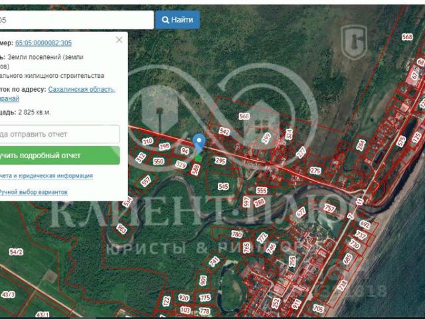Open cadastral number 65:05:0000082:305 link
Image resolution: width=425 pixels, height=319 pixels.
[43, 43]
